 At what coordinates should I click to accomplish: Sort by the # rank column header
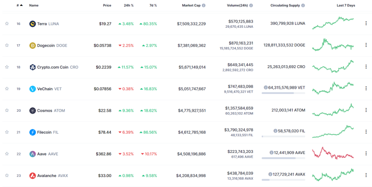coord(19,5)
